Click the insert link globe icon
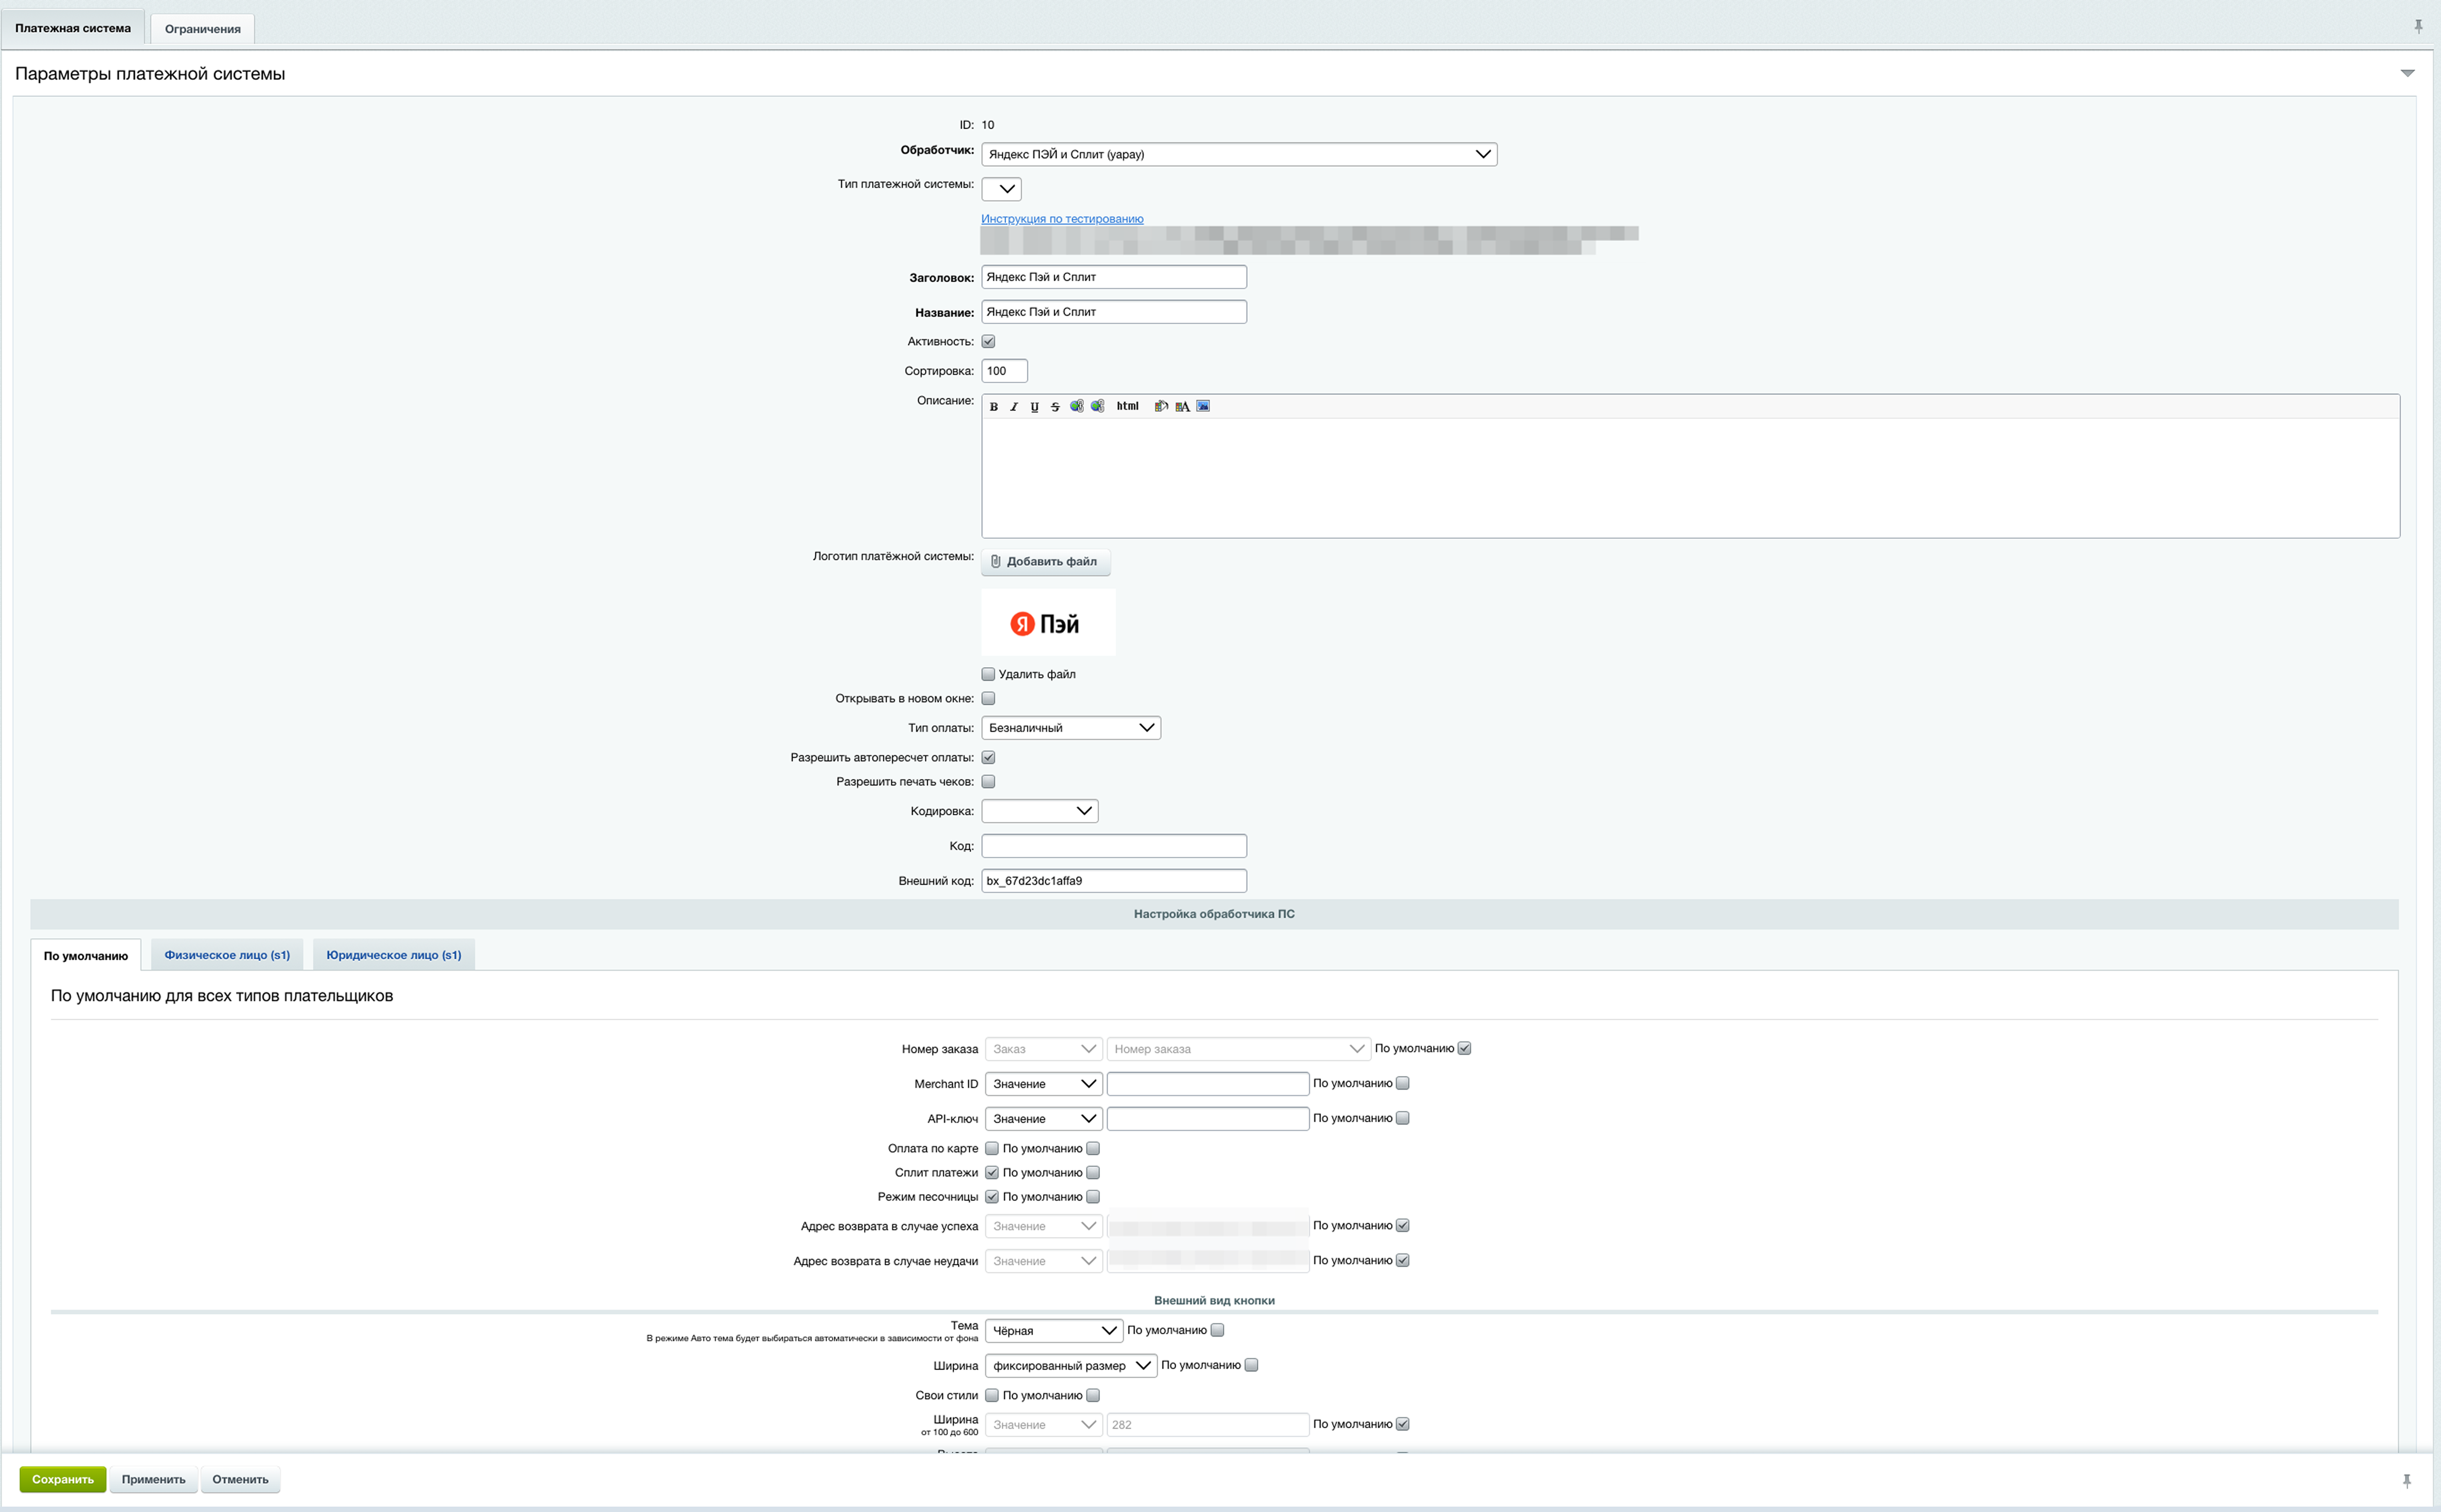 coord(1076,406)
